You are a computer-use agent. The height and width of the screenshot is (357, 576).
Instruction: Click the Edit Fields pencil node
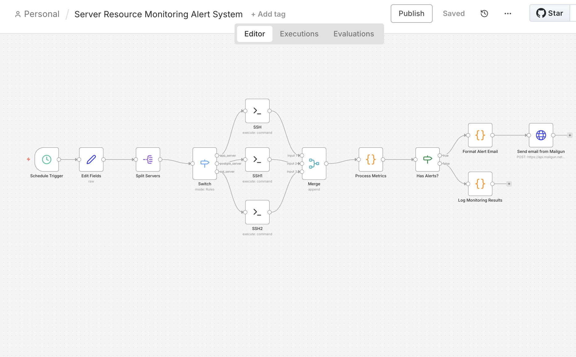point(91,159)
